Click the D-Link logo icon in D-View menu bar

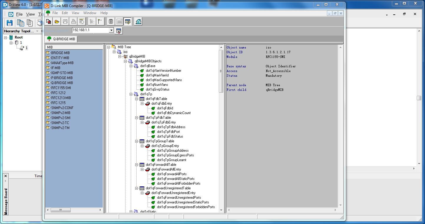click(x=11, y=14)
